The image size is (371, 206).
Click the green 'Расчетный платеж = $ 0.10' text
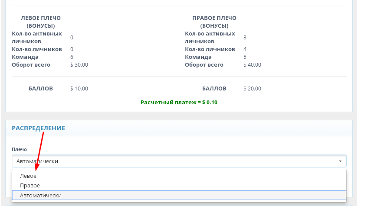pyautogui.click(x=179, y=103)
